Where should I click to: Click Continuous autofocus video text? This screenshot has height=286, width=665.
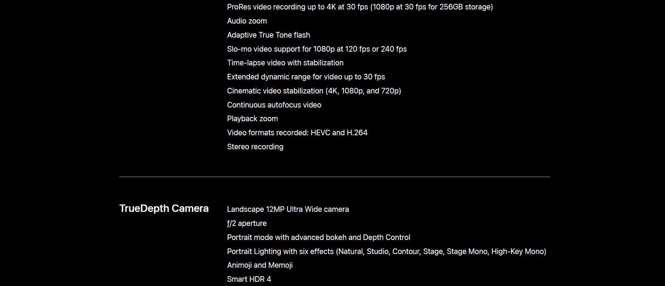pos(274,105)
